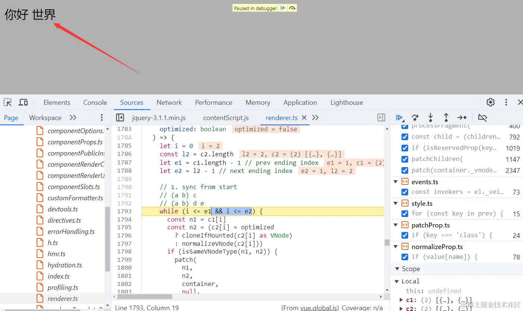Select renderer.ts in file tree
This screenshot has width=523, height=311.
(63, 299)
